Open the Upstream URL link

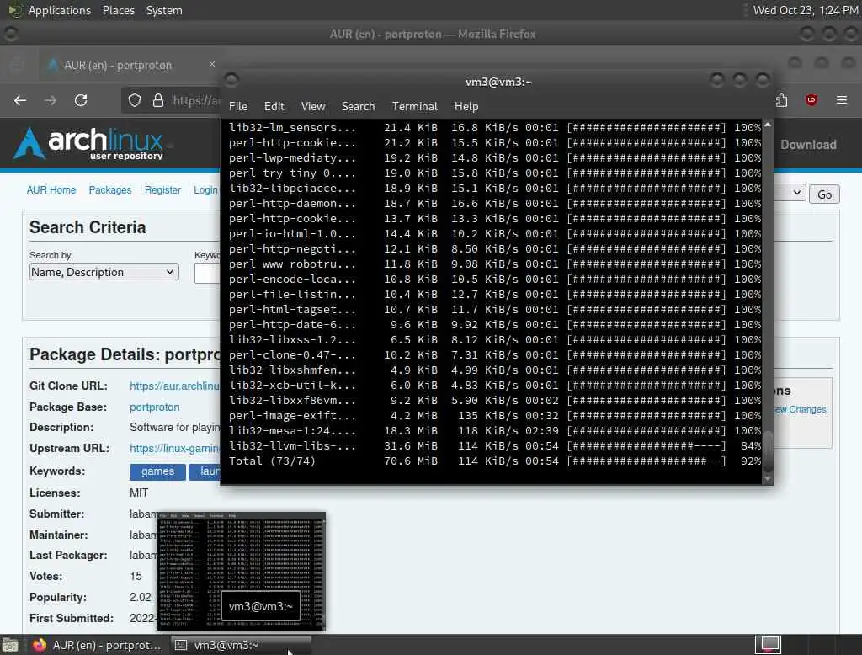point(174,449)
